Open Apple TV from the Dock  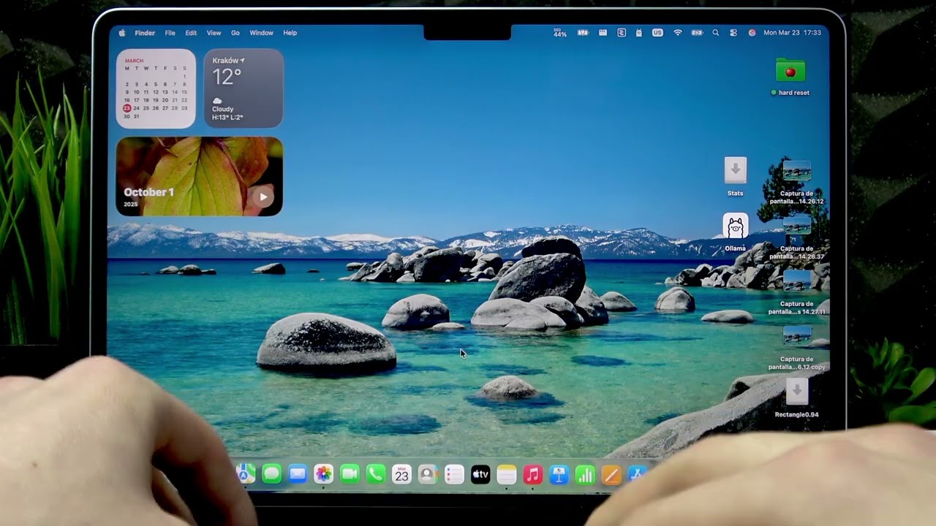(480, 475)
